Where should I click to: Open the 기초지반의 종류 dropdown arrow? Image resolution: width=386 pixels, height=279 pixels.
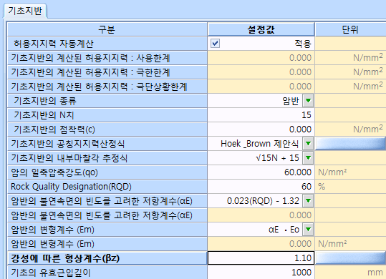click(x=308, y=101)
